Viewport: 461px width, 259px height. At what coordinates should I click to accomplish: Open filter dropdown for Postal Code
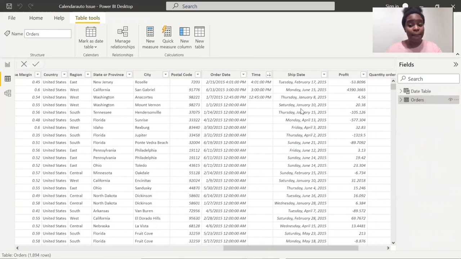pyautogui.click(x=197, y=74)
